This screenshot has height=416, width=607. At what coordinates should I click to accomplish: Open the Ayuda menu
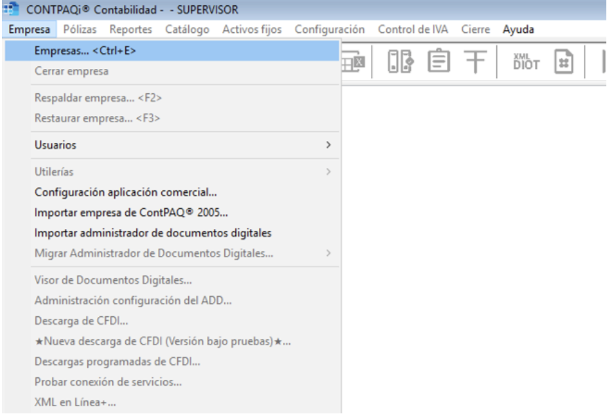(x=519, y=30)
